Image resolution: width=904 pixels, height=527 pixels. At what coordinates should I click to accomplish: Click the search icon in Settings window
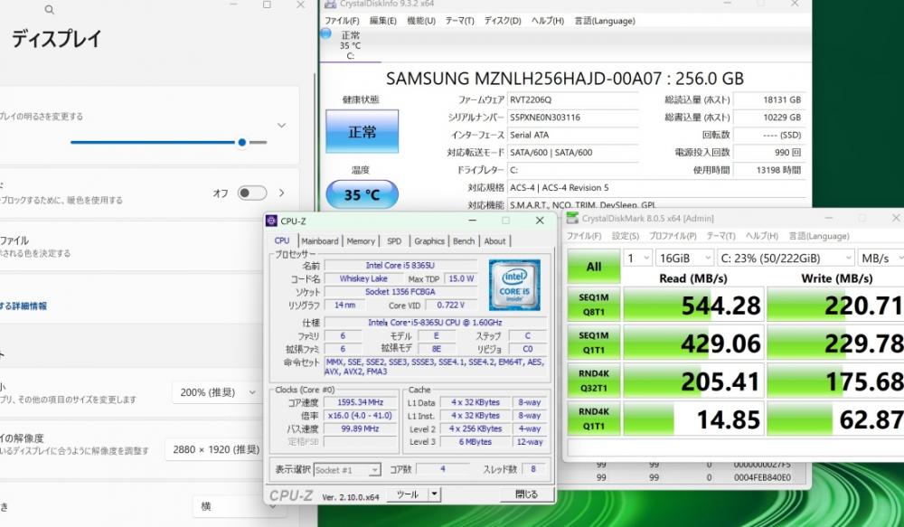click(49, 10)
